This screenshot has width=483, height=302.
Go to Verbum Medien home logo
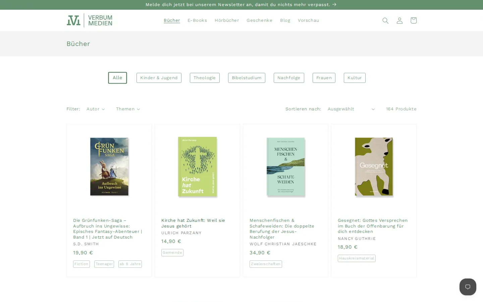(x=90, y=20)
